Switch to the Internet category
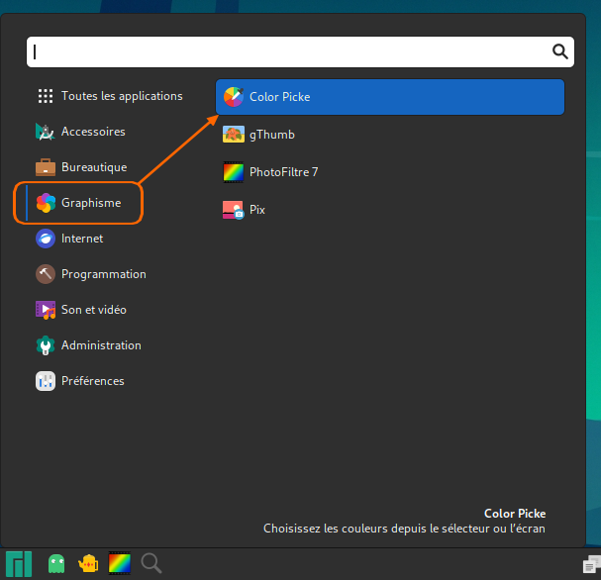The width and height of the screenshot is (601, 580). [x=82, y=239]
